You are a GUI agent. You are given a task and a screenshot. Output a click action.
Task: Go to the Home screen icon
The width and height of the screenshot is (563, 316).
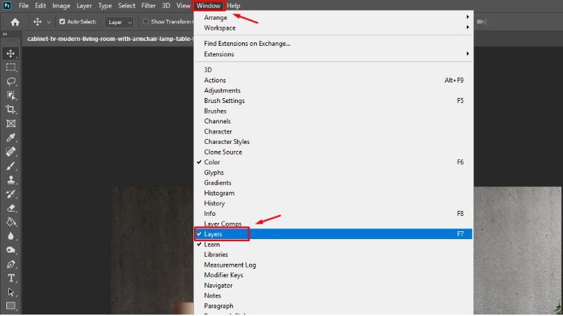[15, 23]
